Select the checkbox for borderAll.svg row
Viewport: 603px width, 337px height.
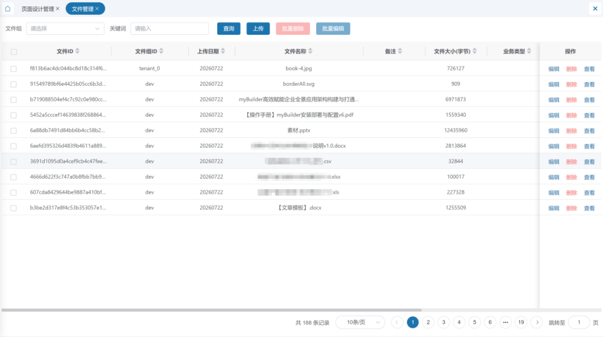14,84
